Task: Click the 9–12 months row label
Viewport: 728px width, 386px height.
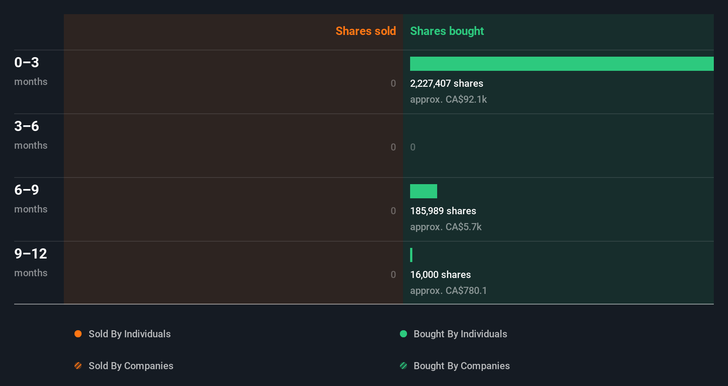Action: 31,262
